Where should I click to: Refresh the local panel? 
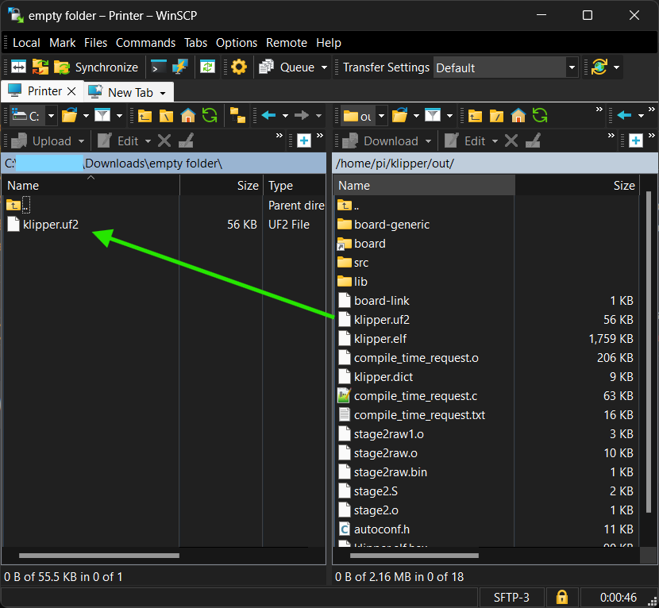[210, 115]
